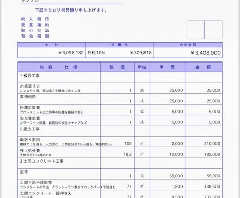Click the unit price 1,800

pos(177,187)
